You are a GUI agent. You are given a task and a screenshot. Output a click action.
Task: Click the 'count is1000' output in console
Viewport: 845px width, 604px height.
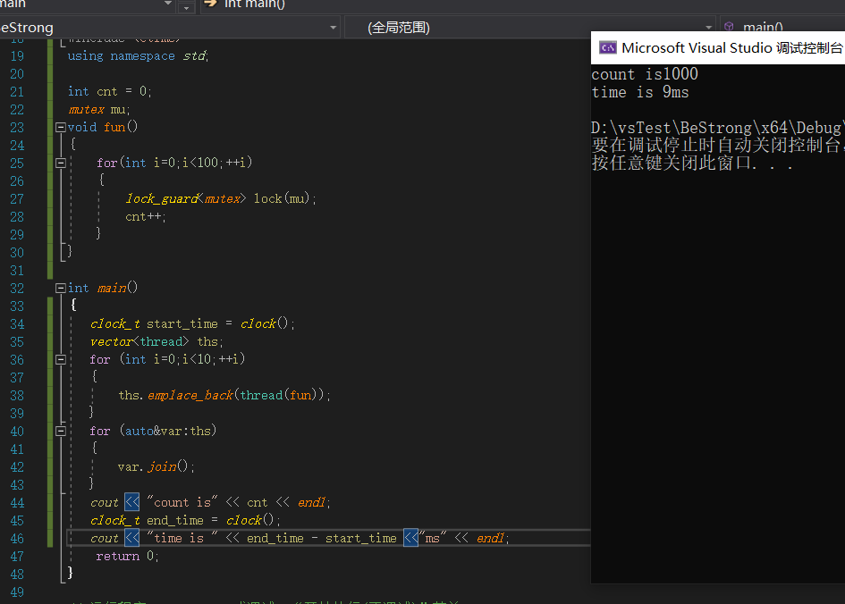(645, 74)
